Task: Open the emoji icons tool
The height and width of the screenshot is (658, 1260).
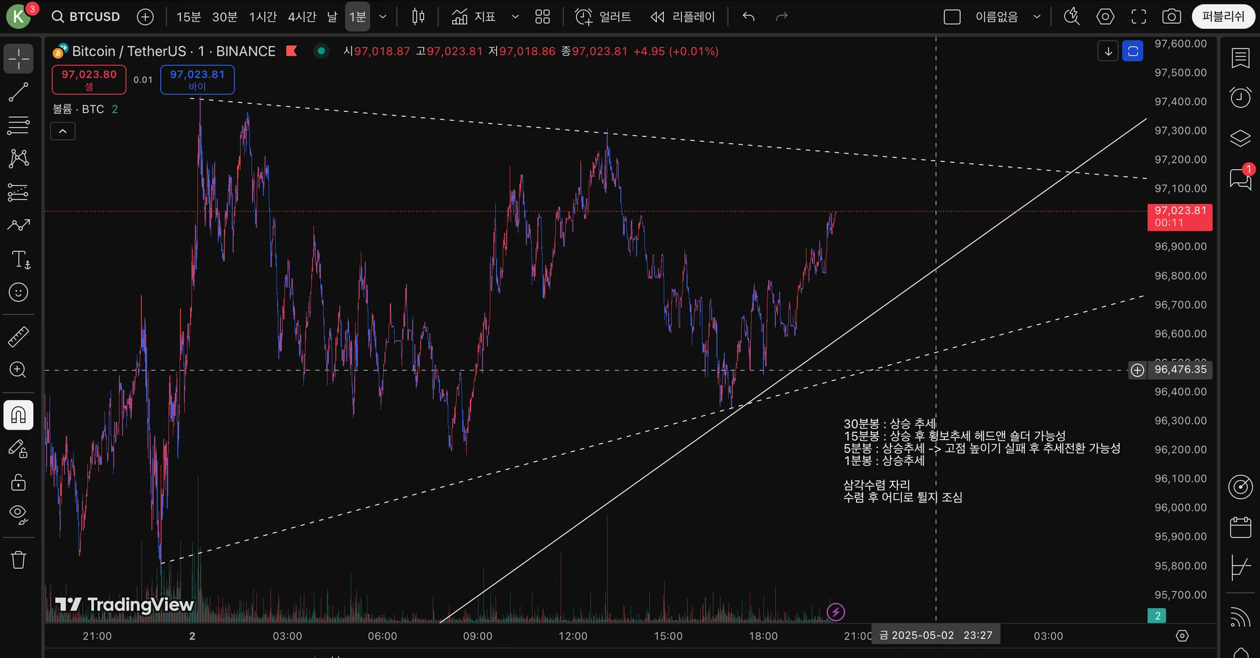Action: point(18,292)
